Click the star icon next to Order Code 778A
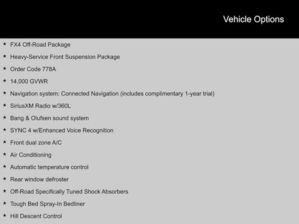The width and height of the screenshot is (299, 224). (4, 69)
